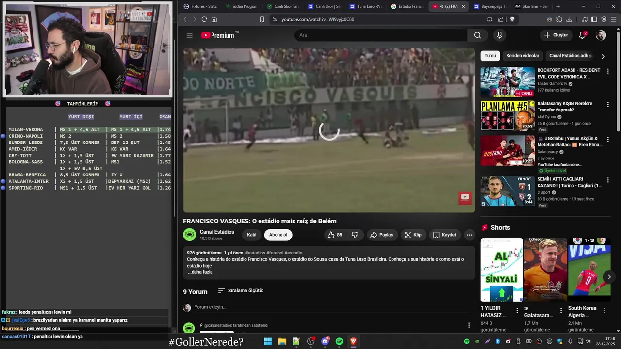Click into the YouTube Ara search field

381,35
